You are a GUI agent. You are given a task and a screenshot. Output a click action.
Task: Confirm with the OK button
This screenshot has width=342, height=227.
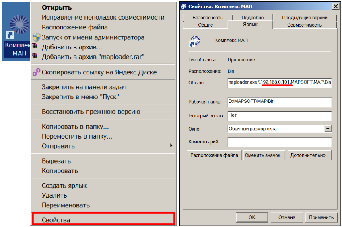[x=251, y=217]
